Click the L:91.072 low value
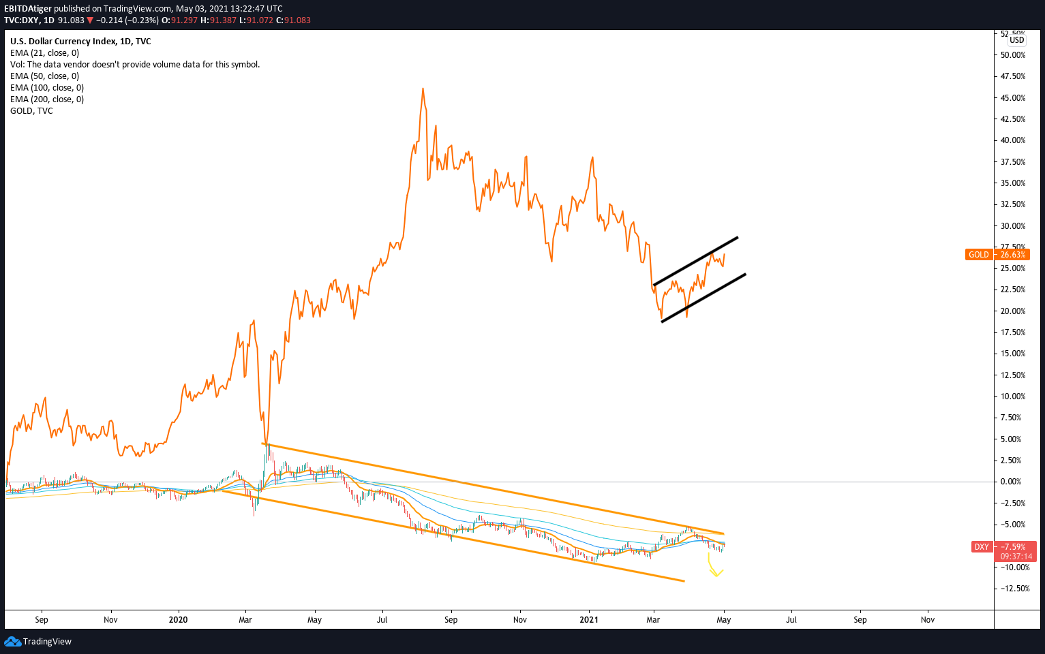Image resolution: width=1045 pixels, height=654 pixels. [256, 20]
